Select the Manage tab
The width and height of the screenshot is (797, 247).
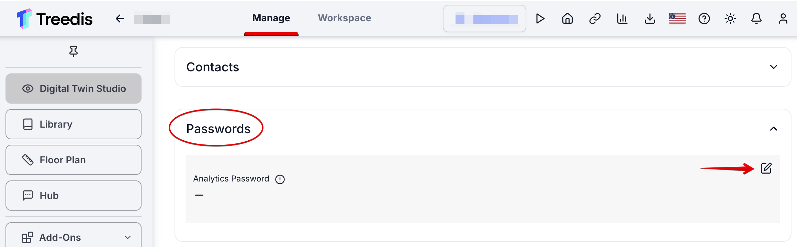(271, 18)
